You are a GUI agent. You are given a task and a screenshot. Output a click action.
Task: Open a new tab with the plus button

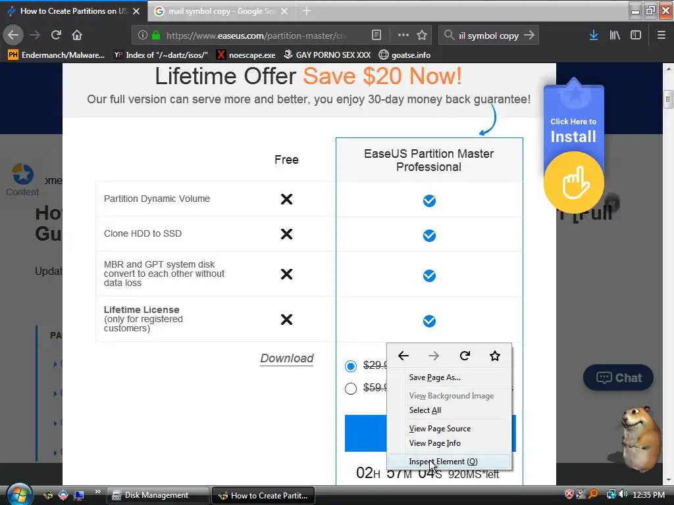(x=307, y=11)
